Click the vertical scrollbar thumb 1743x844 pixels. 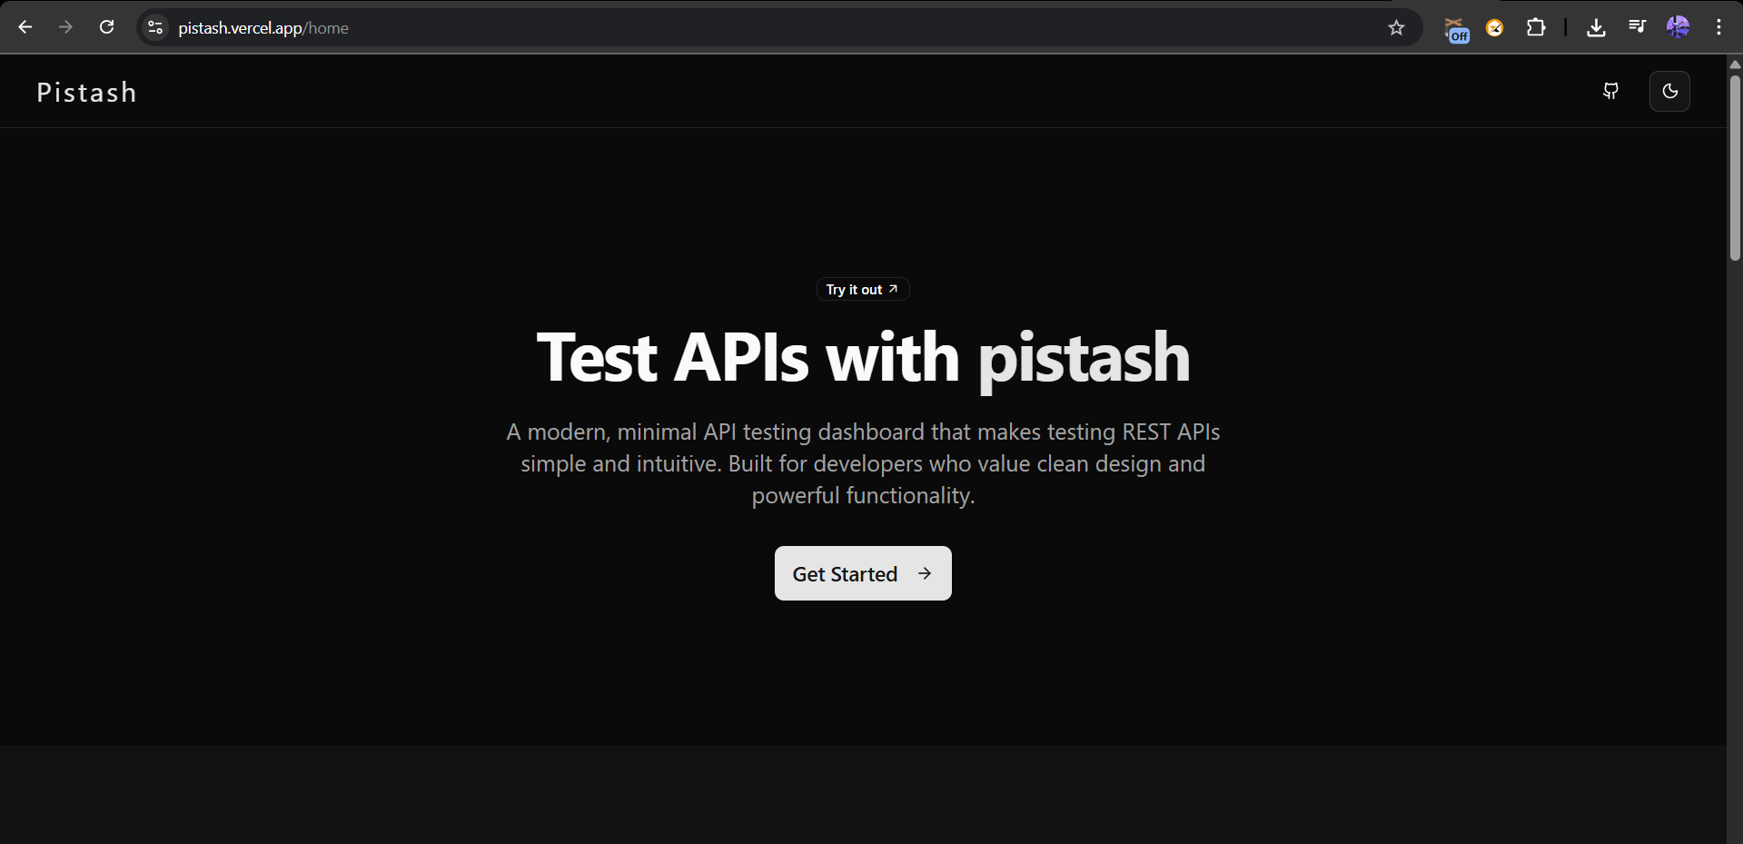[1734, 168]
